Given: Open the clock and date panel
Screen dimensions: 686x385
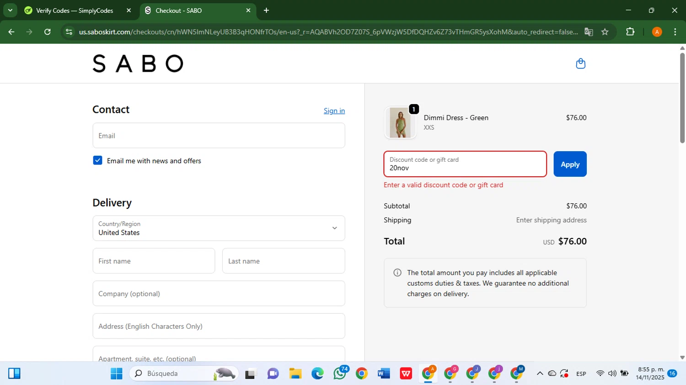Looking at the screenshot, I should (650, 374).
